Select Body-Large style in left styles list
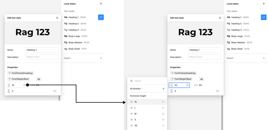 (x=76, y=36)
